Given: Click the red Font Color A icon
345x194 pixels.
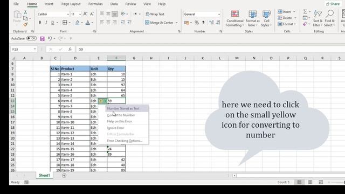Looking at the screenshot, I should point(88,23).
